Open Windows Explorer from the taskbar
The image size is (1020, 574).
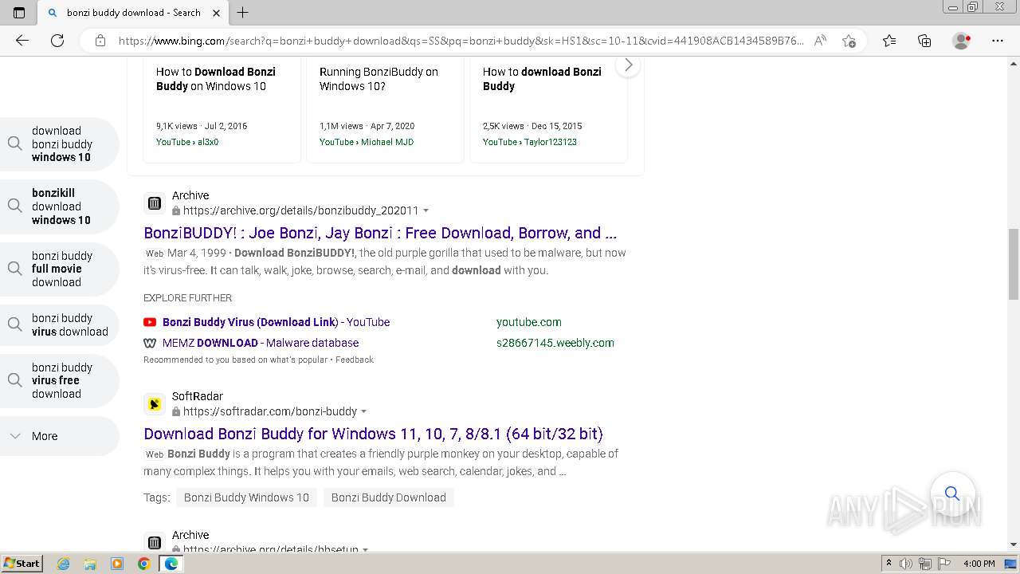point(90,564)
